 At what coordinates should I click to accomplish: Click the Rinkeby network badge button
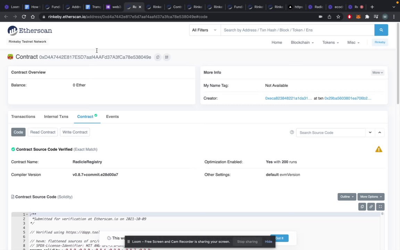click(380, 42)
